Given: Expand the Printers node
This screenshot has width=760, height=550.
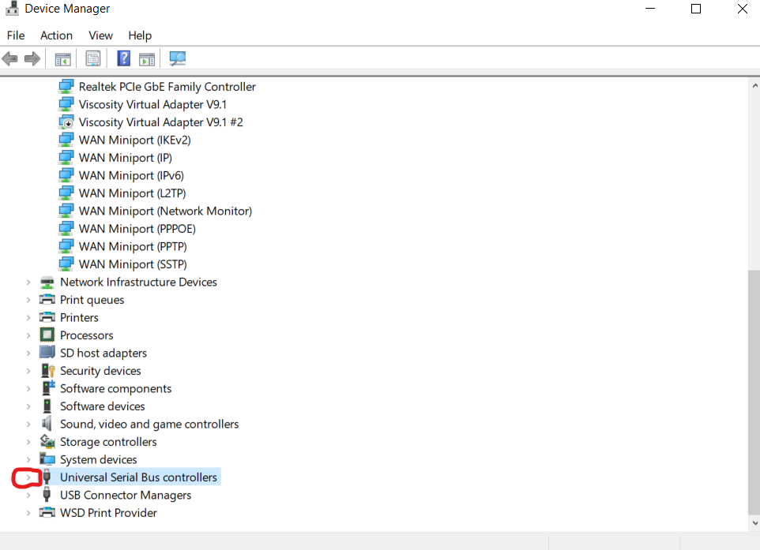Looking at the screenshot, I should pos(28,317).
